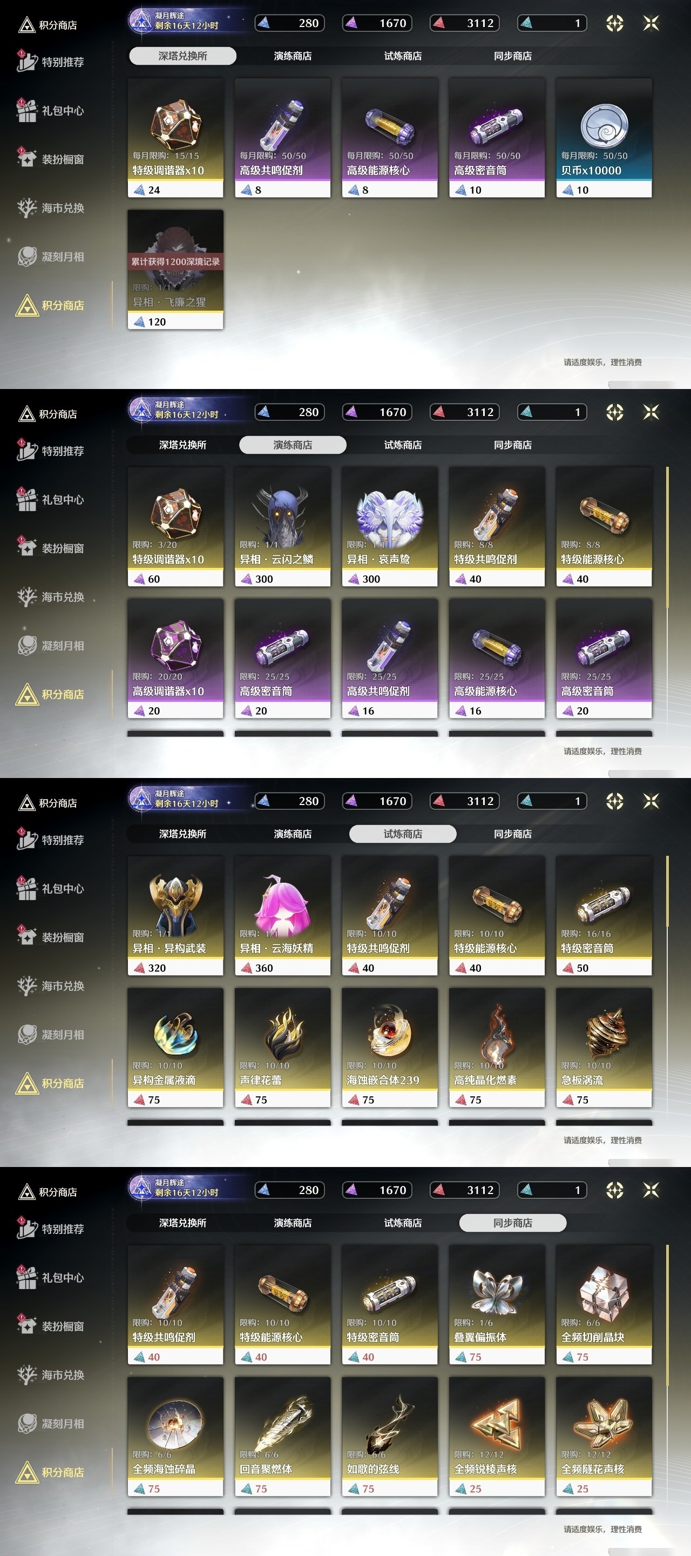
Task: Click the highlighted 深塔兑换所 tab
Action: point(182,56)
